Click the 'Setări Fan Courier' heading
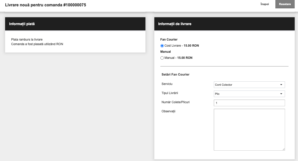The height and width of the screenshot is (161, 298). (175, 75)
